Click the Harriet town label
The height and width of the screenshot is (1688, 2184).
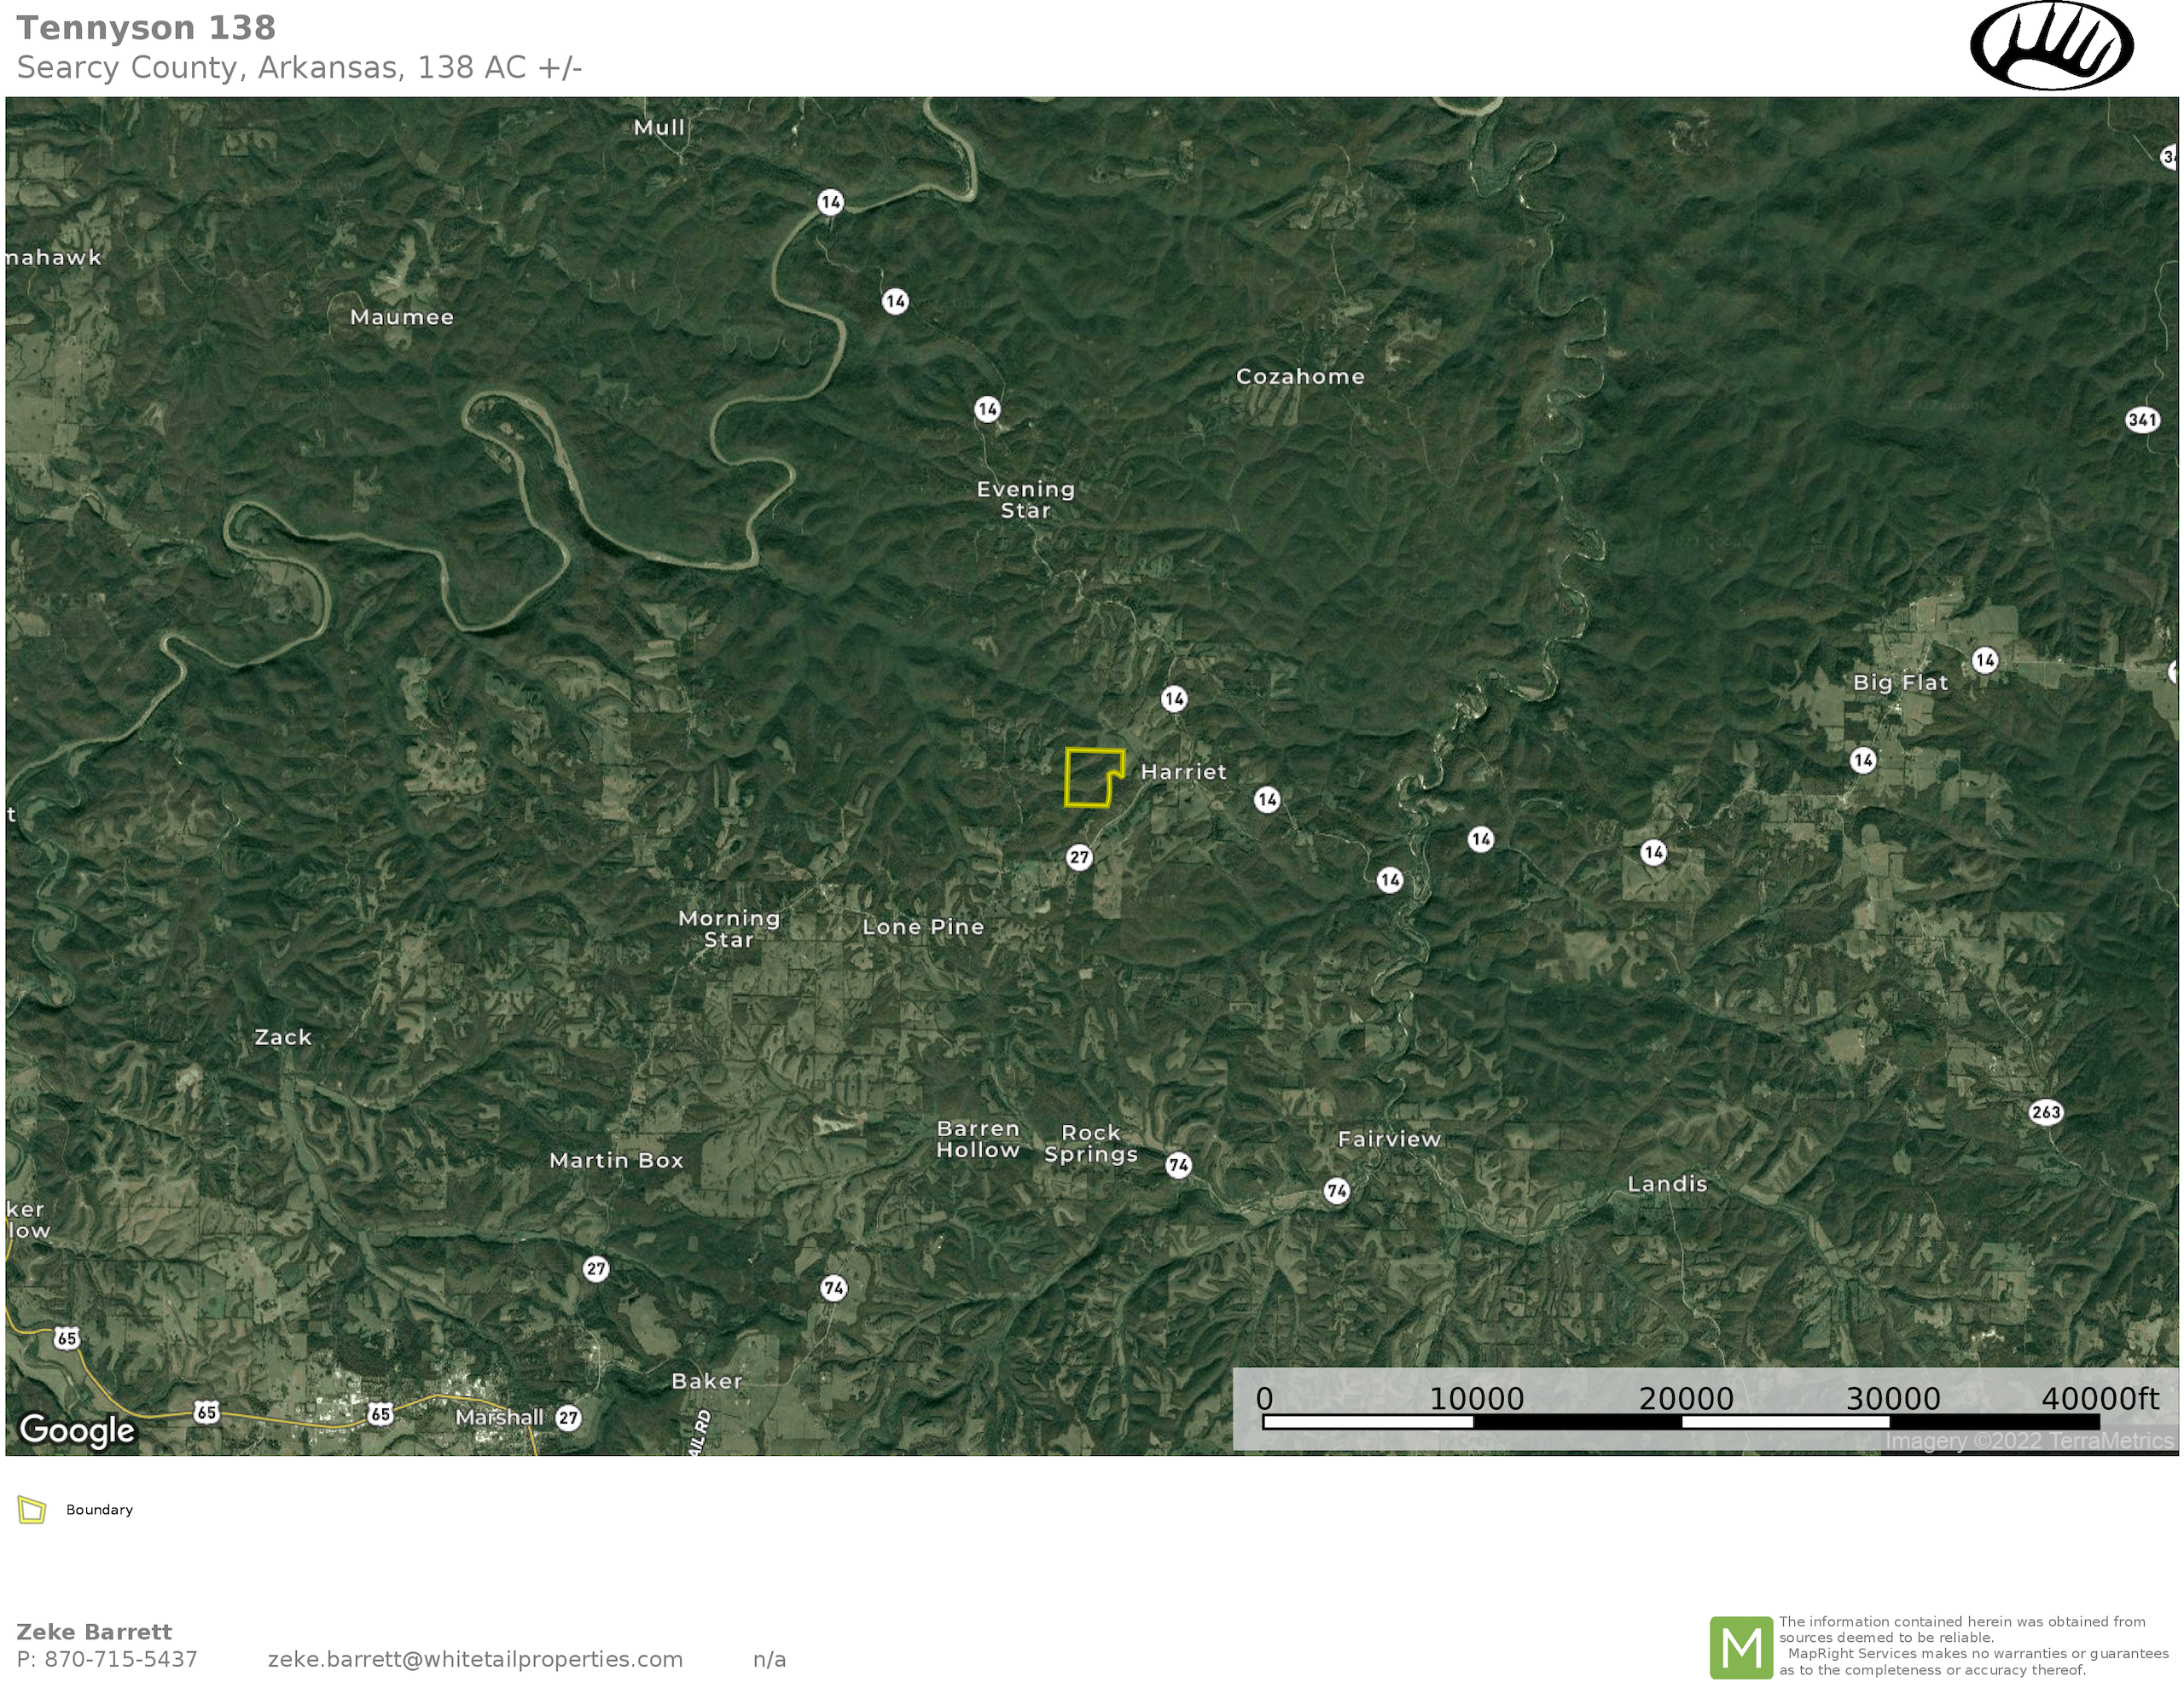click(1183, 772)
